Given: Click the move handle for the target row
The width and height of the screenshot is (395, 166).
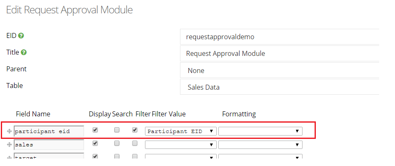Looking at the screenshot, I should pyautogui.click(x=9, y=157).
